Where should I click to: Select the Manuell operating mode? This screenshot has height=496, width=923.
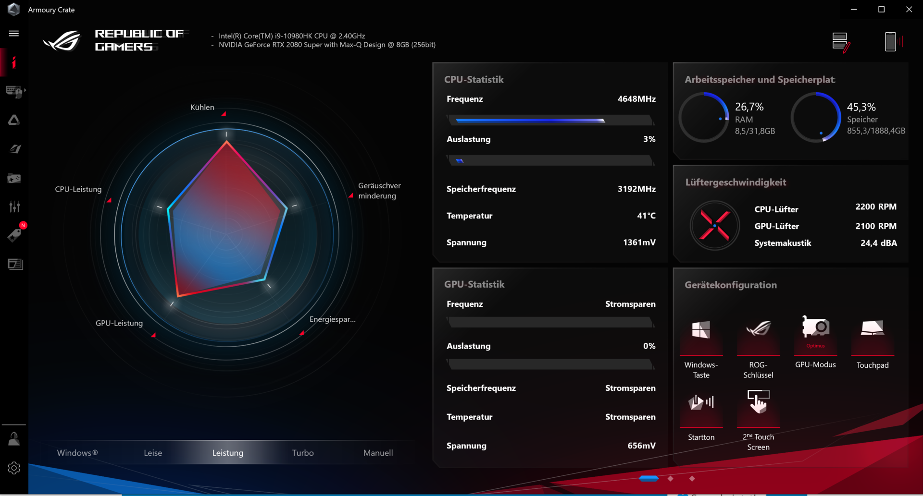[x=378, y=453]
